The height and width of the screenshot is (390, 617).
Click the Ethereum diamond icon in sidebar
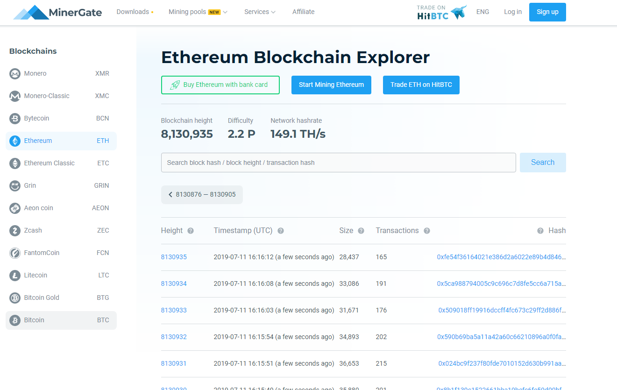[x=15, y=141]
